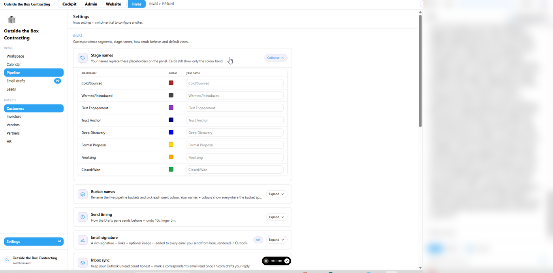553x273 pixels.
Task: Click the OU tenant avatar
Action: click(7, 260)
